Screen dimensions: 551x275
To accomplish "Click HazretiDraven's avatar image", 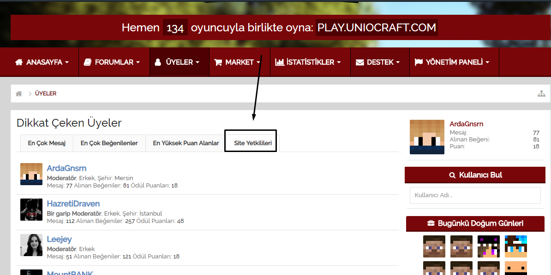I will coord(31,210).
